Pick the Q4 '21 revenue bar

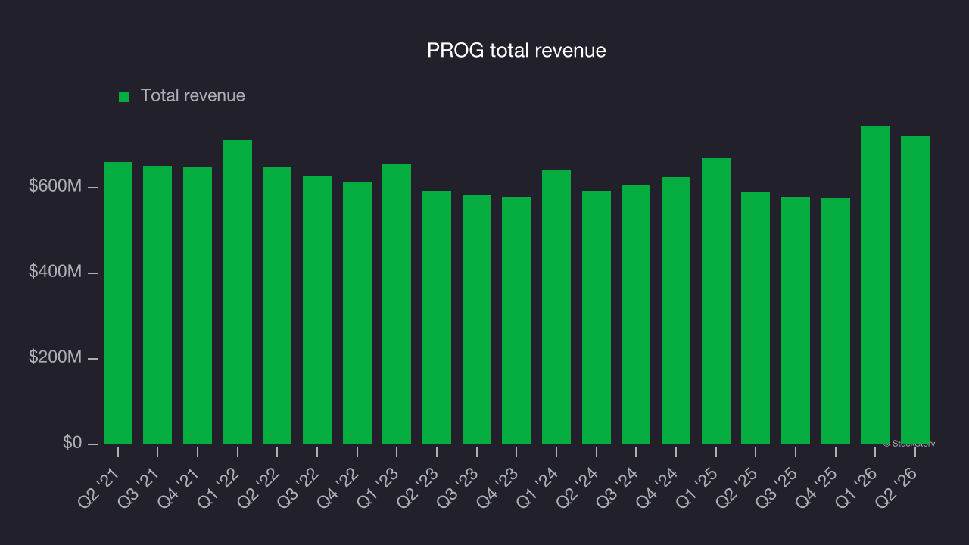[x=198, y=306]
